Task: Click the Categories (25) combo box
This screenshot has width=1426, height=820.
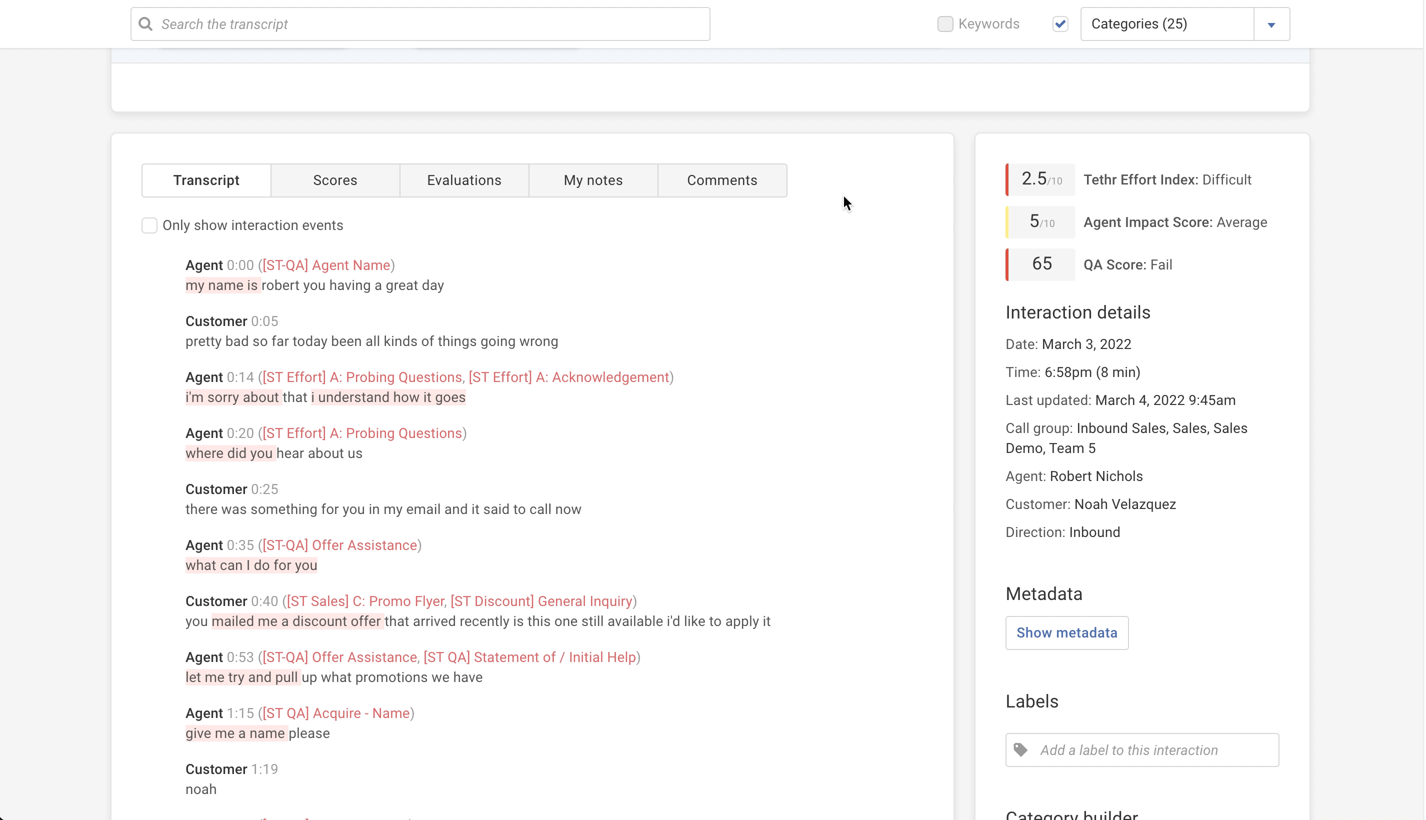Action: [x=1166, y=23]
